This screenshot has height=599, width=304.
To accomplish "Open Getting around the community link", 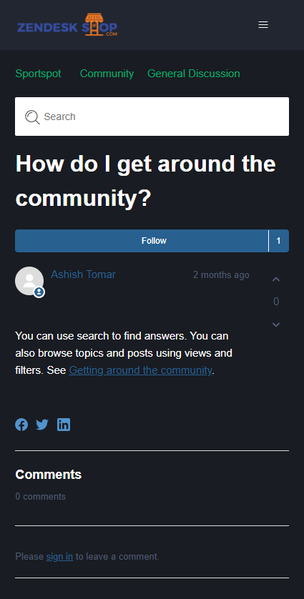I will 140,370.
